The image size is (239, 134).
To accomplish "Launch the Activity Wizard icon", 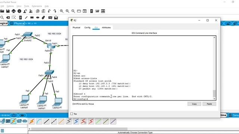I will click(x=25, y=11).
